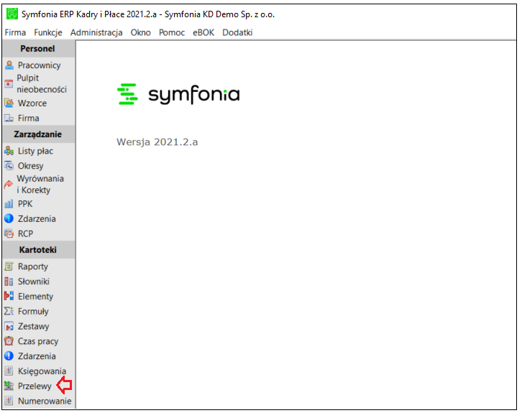This screenshot has width=522, height=413.
Task: Collapse the Zarządzanie section header
Action: point(39,134)
